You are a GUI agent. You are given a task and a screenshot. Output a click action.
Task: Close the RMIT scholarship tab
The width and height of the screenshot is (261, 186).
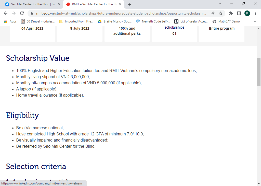pyautogui.click(x=120, y=4)
